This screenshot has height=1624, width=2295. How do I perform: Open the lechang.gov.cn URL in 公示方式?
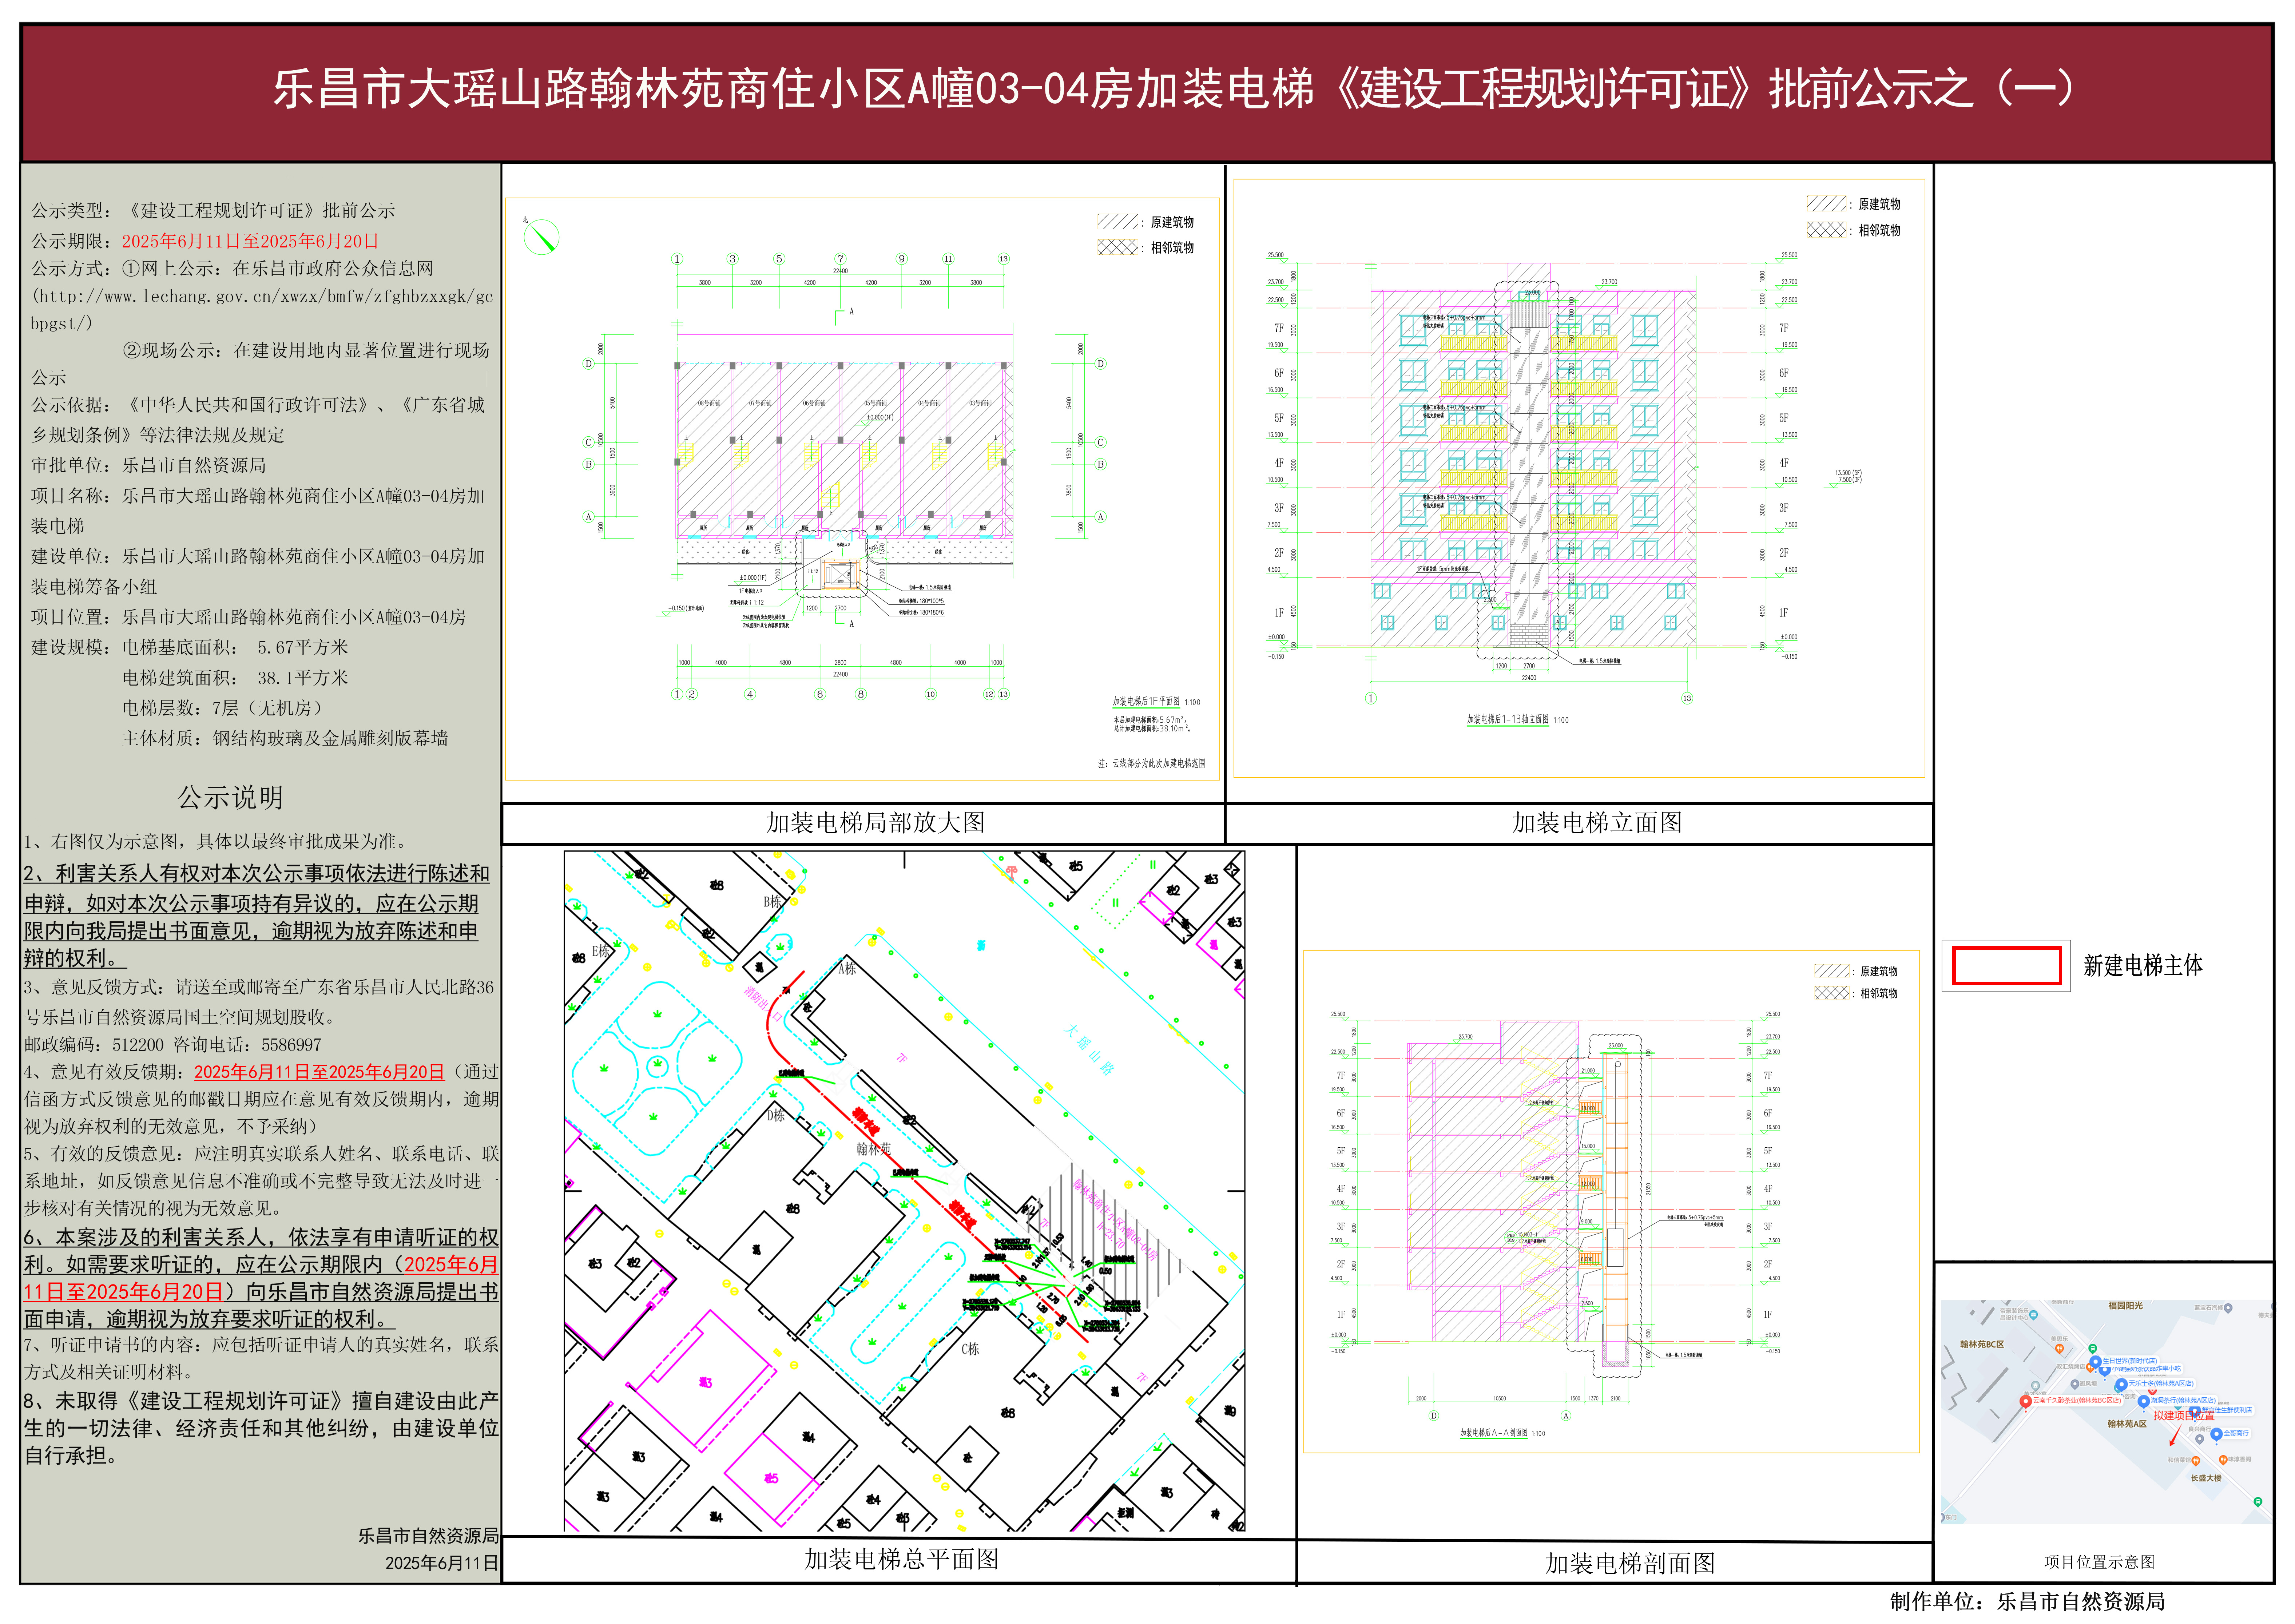pyautogui.click(x=262, y=310)
